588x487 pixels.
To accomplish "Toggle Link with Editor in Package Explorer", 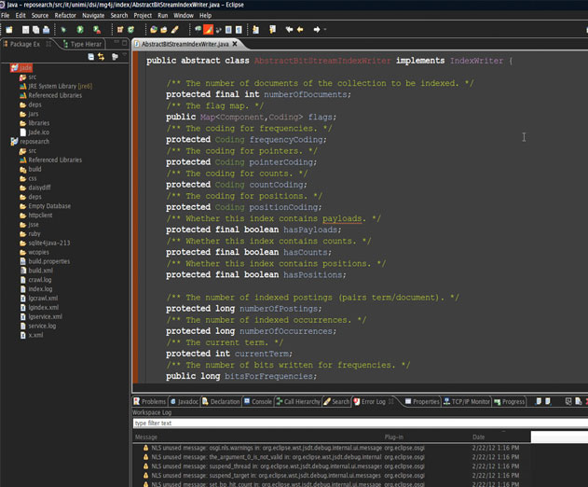I will (x=102, y=57).
